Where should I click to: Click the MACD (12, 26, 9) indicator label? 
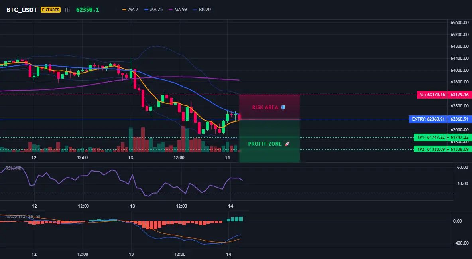click(23, 216)
